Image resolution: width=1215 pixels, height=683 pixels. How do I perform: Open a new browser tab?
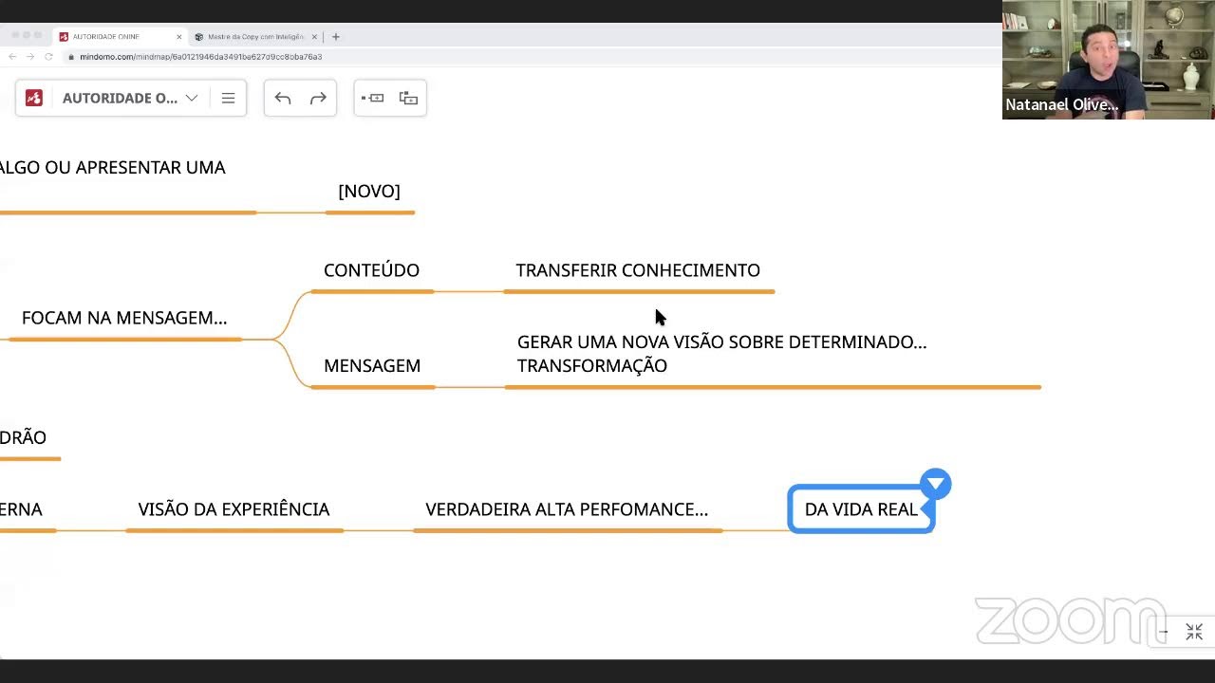coord(336,37)
